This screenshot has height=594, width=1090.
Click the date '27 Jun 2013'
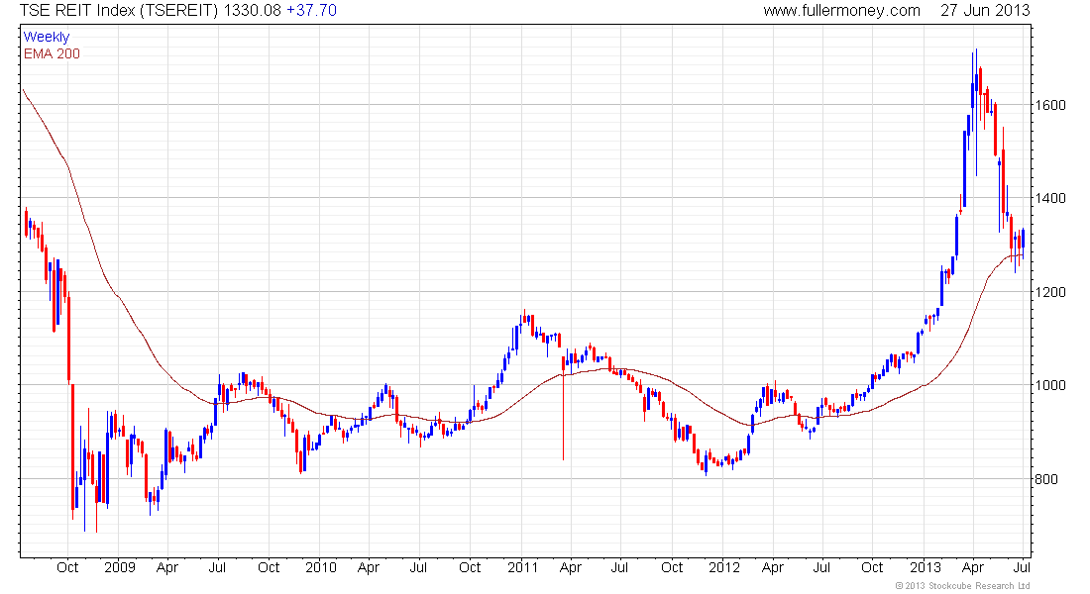click(985, 11)
